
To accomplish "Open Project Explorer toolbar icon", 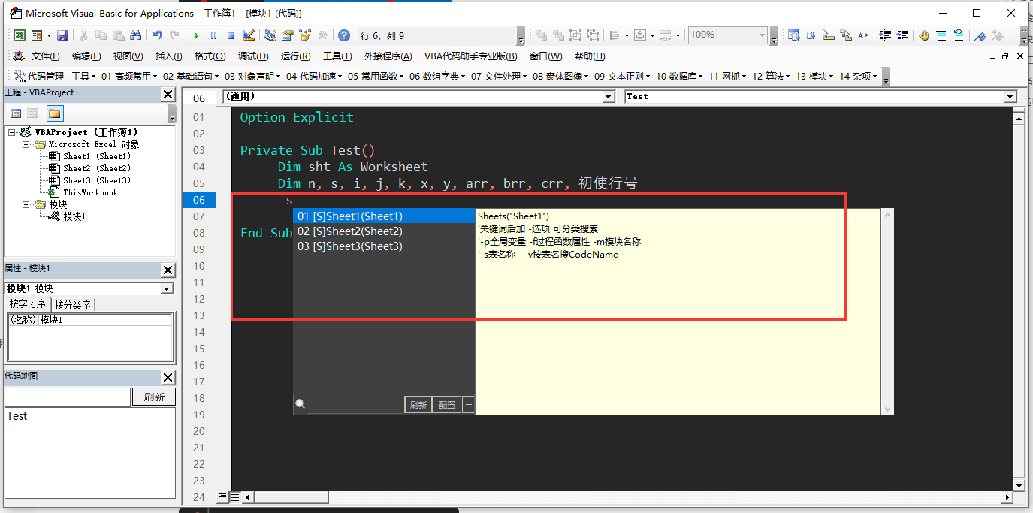I will coord(270,35).
